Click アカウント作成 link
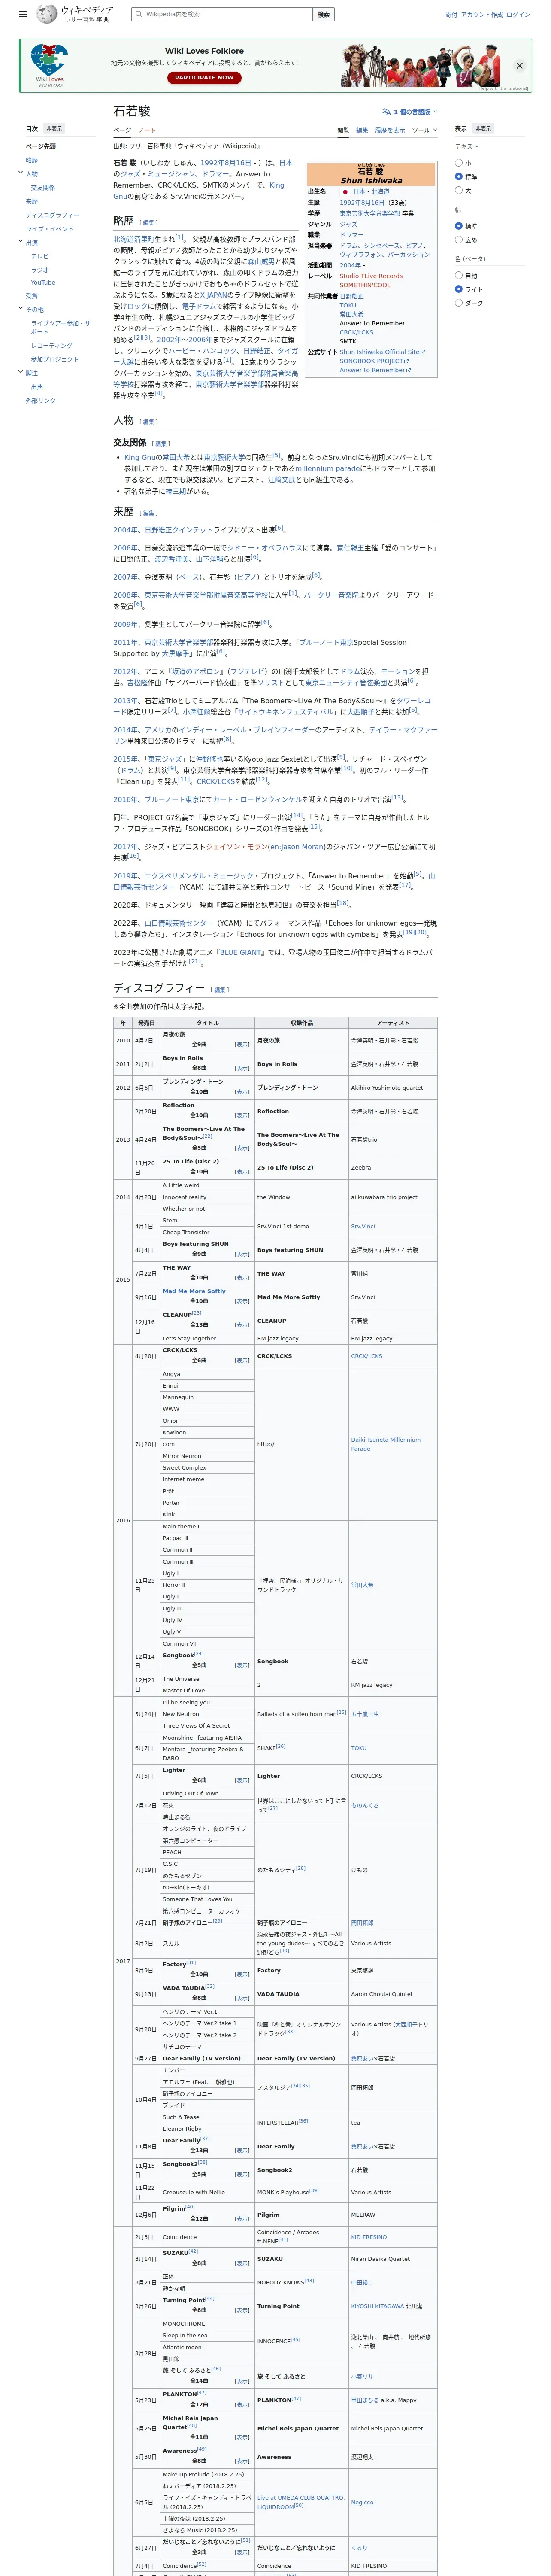Image resolution: width=551 pixels, height=2576 pixels. click(x=482, y=15)
